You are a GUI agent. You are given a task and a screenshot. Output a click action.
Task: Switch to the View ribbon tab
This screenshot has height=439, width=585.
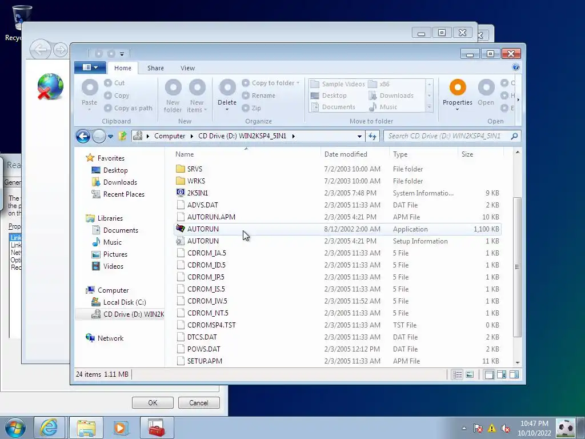187,68
